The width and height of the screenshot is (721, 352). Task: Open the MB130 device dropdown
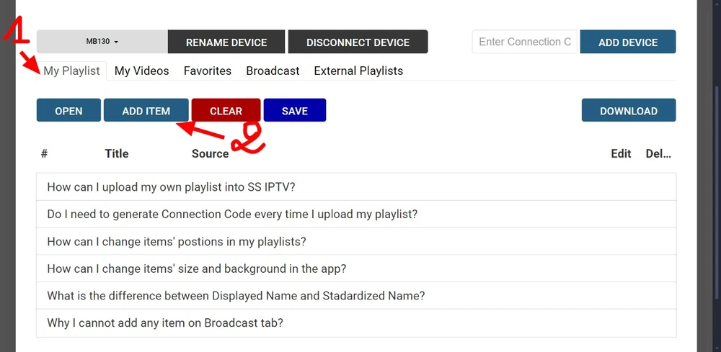click(x=102, y=42)
